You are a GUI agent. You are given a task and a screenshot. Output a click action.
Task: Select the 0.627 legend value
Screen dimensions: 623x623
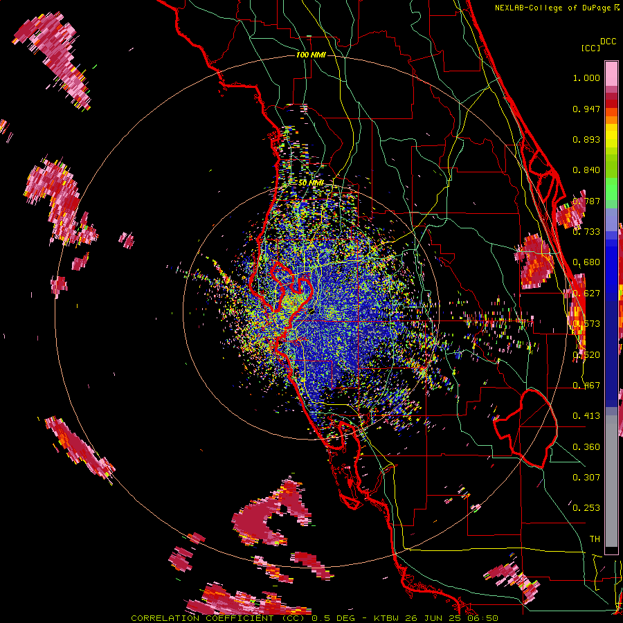(x=586, y=294)
